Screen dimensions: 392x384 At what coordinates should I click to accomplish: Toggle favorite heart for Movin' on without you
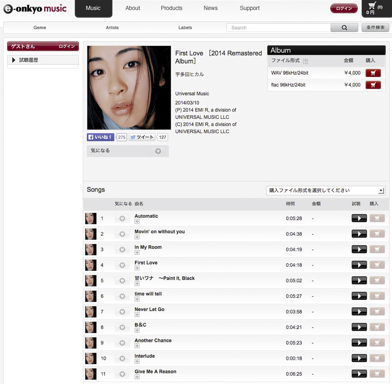point(122,234)
